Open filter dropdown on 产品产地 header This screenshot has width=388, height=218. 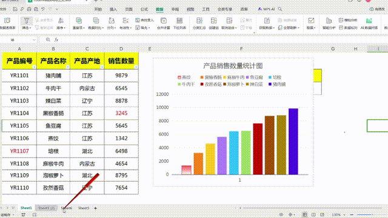(x=102, y=67)
